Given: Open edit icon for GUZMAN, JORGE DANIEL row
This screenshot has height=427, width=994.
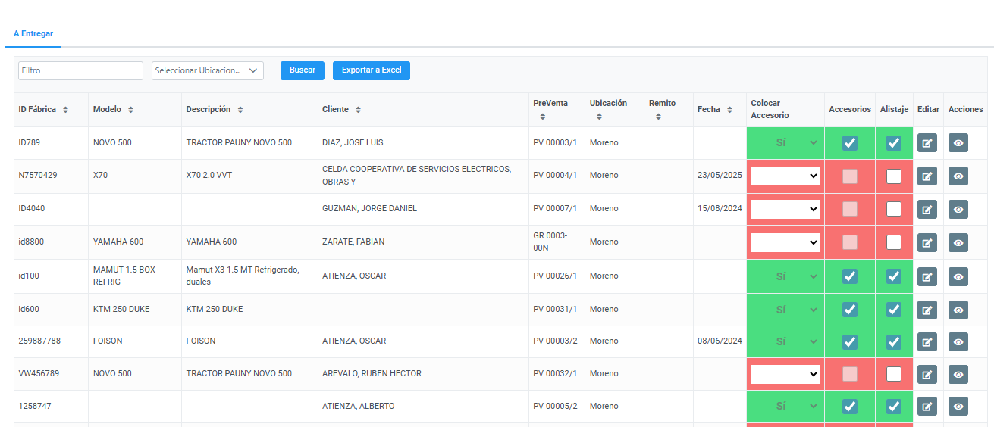Looking at the screenshot, I should click(927, 209).
